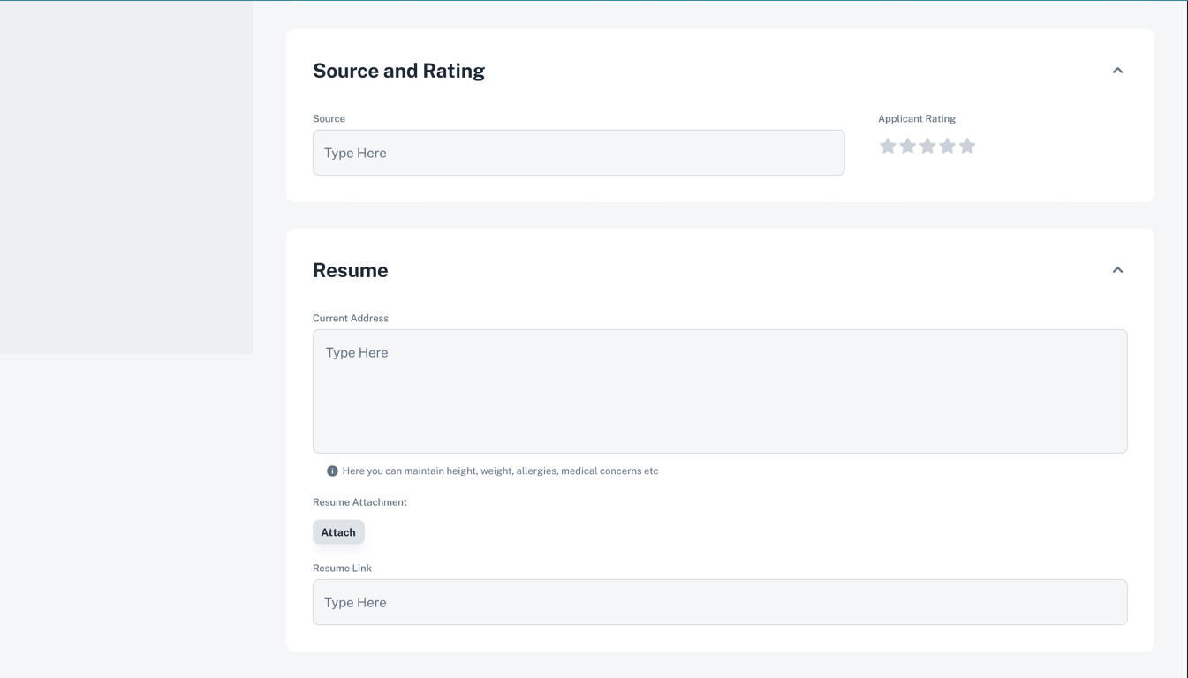The width and height of the screenshot is (1188, 678).
Task: Give the applicant three stars
Action: coord(927,147)
